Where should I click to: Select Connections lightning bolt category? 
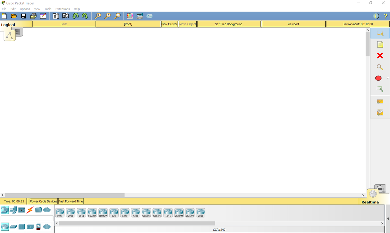pyautogui.click(x=30, y=210)
